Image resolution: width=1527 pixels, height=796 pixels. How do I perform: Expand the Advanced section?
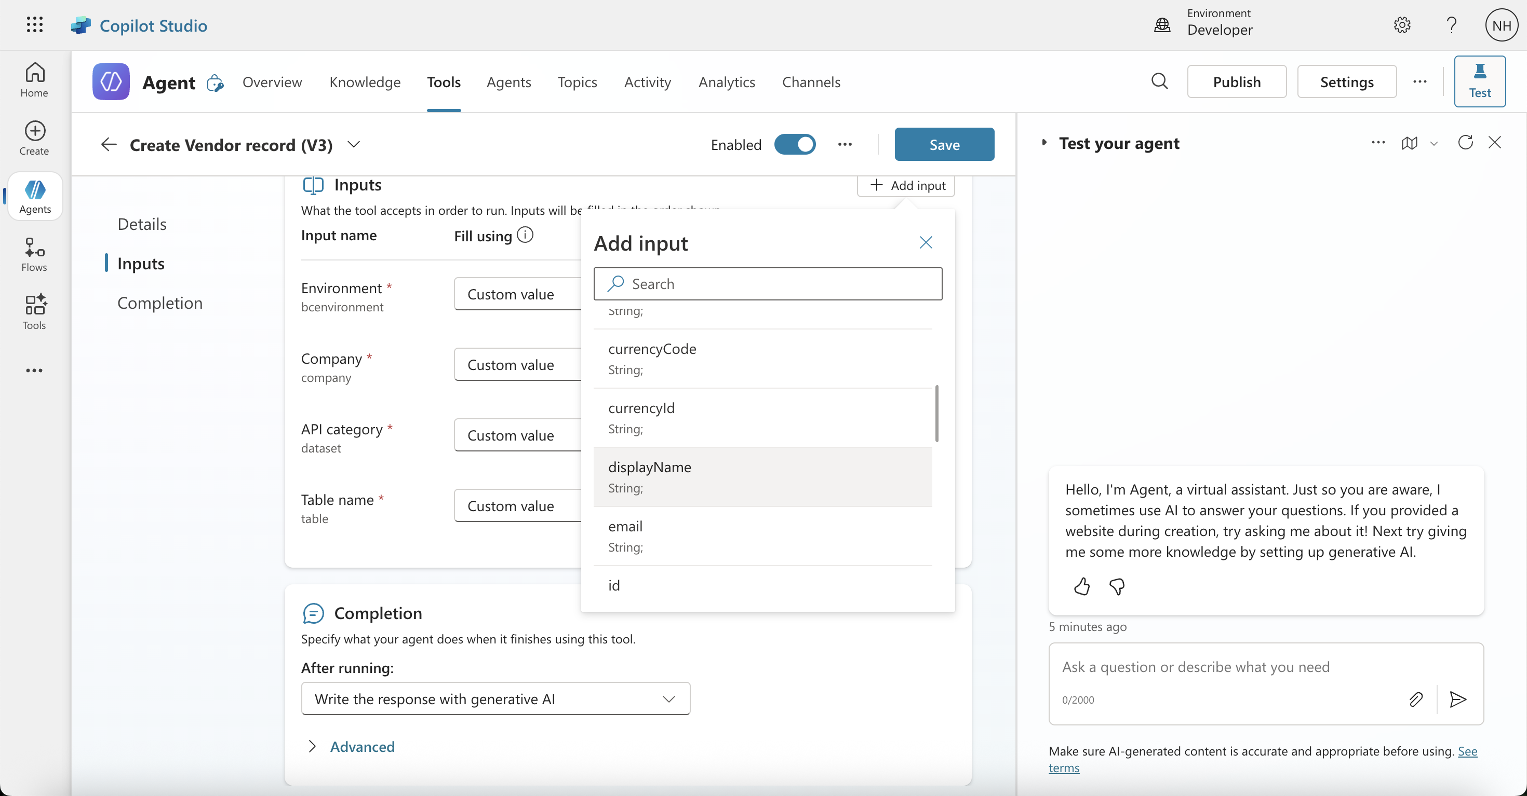pyautogui.click(x=361, y=747)
